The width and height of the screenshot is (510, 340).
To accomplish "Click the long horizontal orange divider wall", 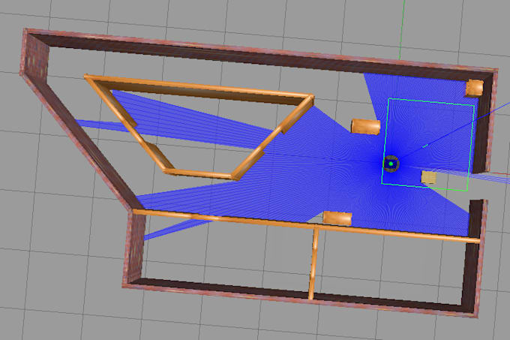I will (306, 226).
